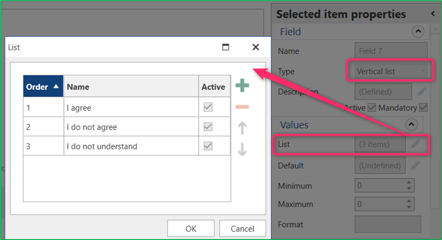Remove selected item with the red minus icon
This screenshot has width=442, height=240.
tap(242, 107)
